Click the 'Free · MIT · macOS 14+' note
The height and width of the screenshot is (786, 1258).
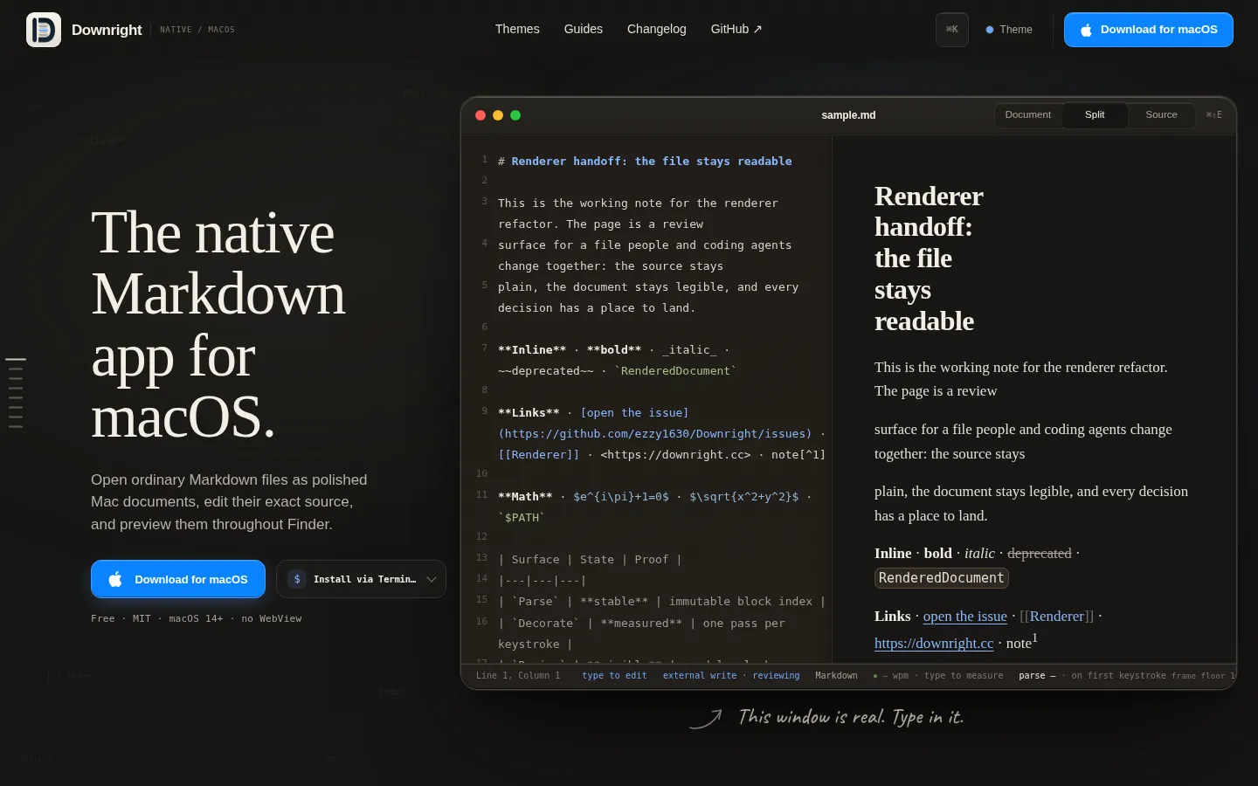(x=197, y=618)
